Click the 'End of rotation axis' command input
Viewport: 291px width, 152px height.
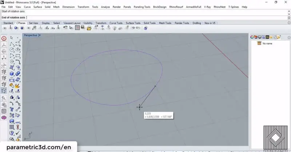(x=145, y=17)
